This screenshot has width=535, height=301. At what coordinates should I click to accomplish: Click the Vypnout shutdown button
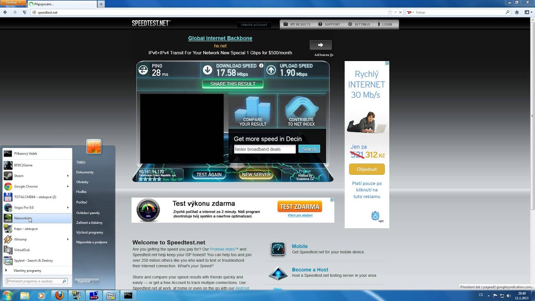point(84,281)
